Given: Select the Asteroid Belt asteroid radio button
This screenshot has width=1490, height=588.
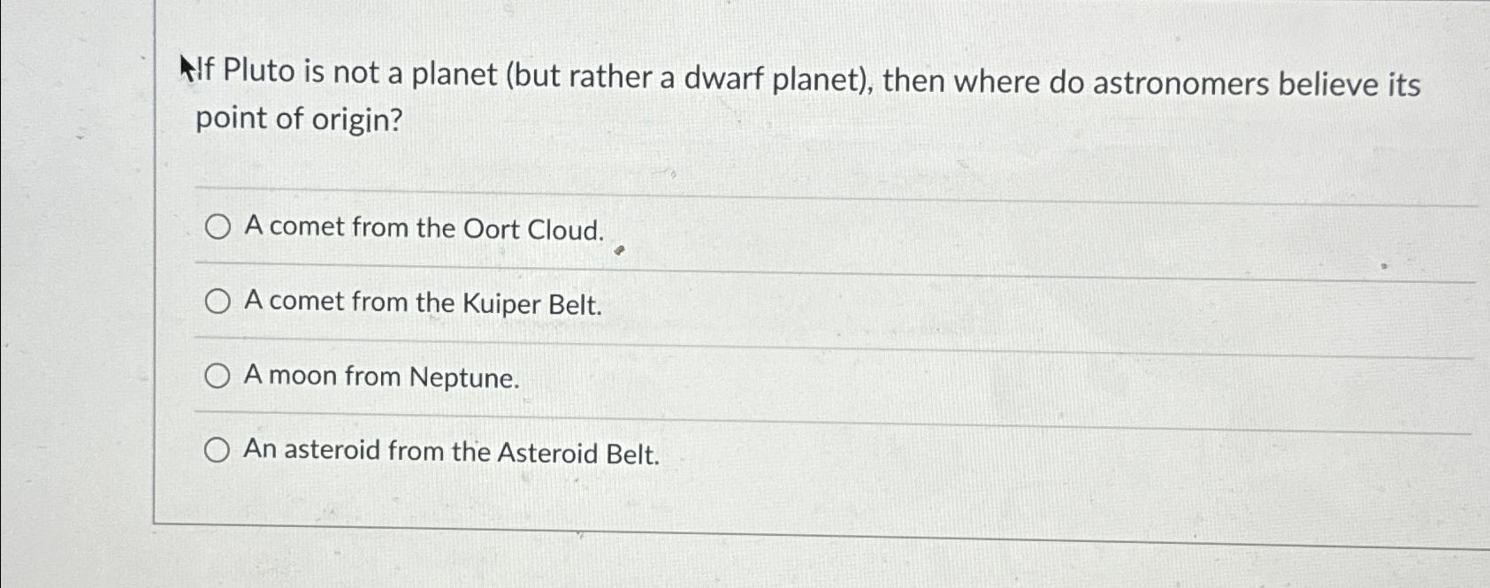Looking at the screenshot, I should pyautogui.click(x=218, y=451).
